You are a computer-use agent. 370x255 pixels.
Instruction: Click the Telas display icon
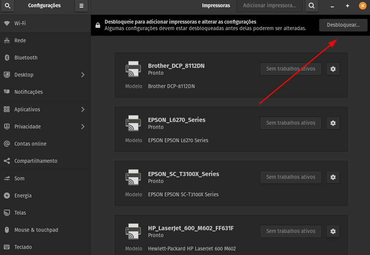(x=7, y=213)
